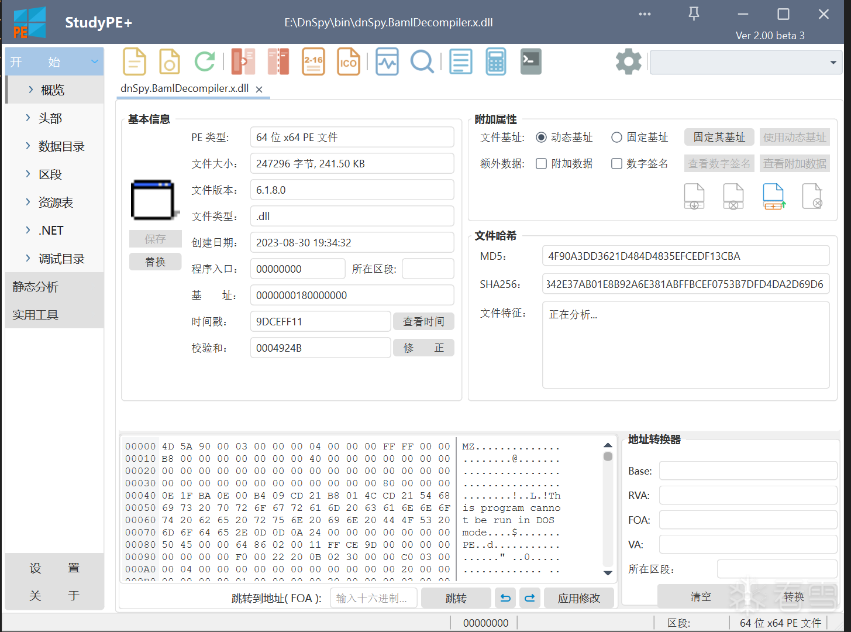Expand the 头部 section chevron

point(28,118)
